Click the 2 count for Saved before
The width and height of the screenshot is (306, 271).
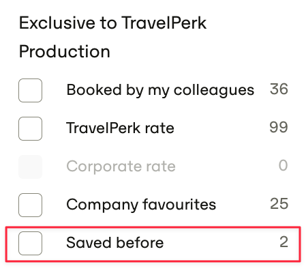pos(284,242)
